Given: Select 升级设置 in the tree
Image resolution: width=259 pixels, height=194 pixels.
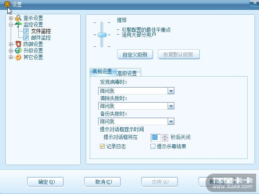Looking at the screenshot, I should (x=33, y=51).
